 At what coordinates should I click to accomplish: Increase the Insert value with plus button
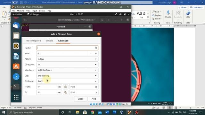coord(96,53)
